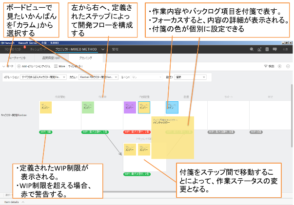
Task: Open the chart report icon in header
Action: click(259, 49)
